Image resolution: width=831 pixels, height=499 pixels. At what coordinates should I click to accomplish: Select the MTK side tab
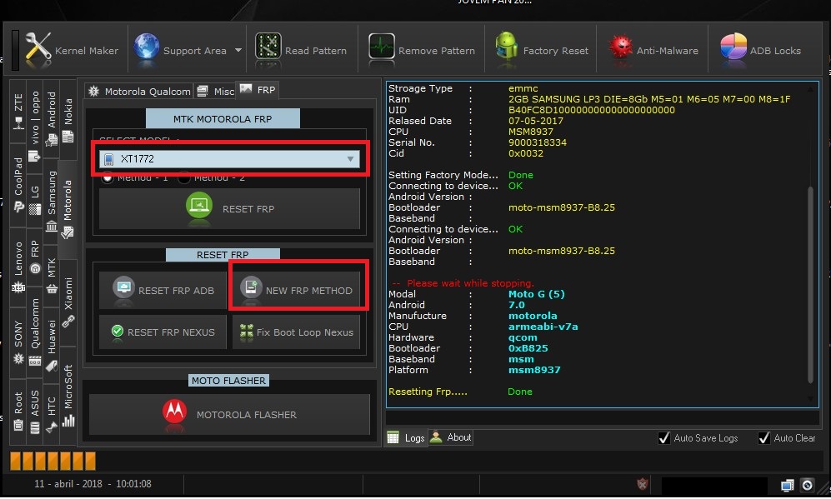click(x=52, y=276)
